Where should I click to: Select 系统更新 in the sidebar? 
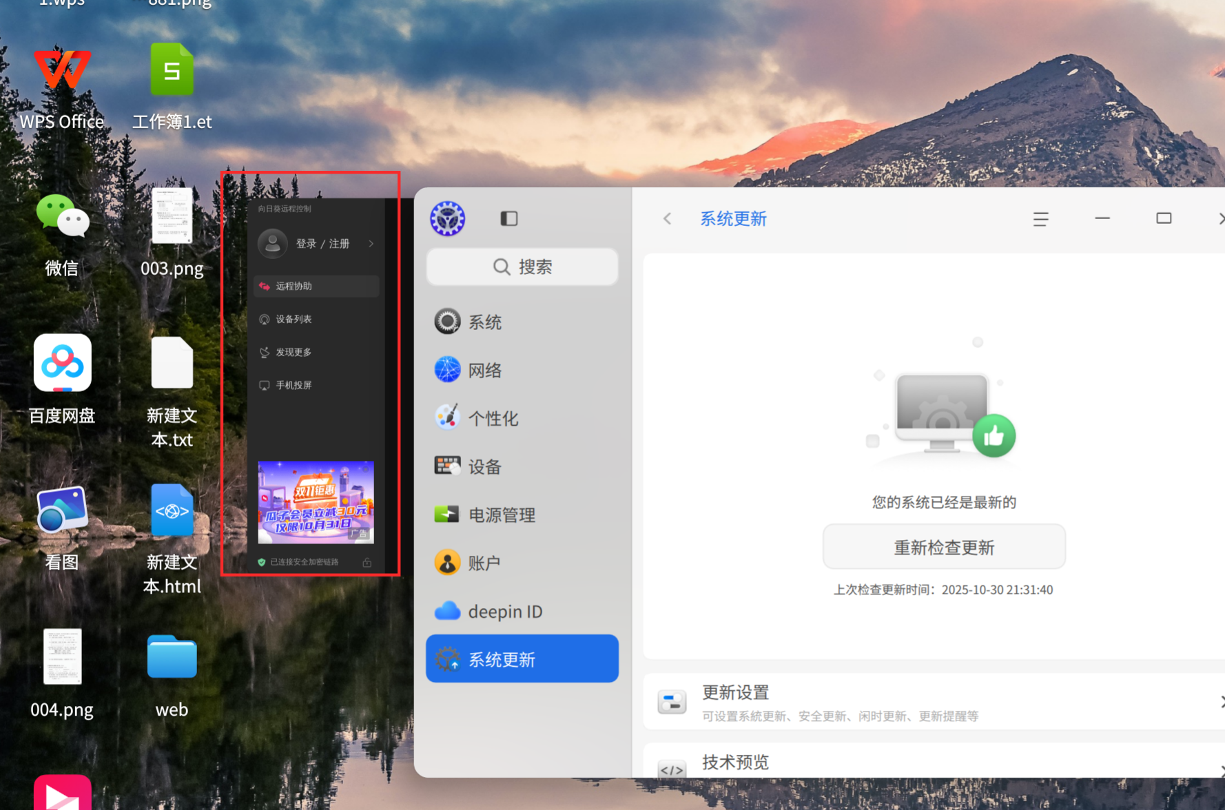pyautogui.click(x=522, y=659)
